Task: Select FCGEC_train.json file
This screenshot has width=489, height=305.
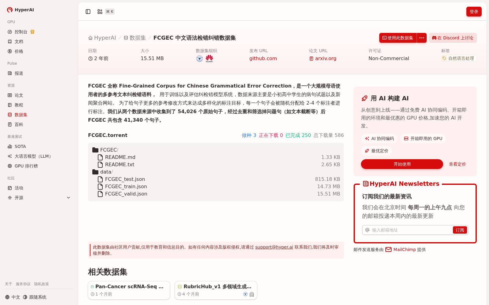Action: [216, 186]
